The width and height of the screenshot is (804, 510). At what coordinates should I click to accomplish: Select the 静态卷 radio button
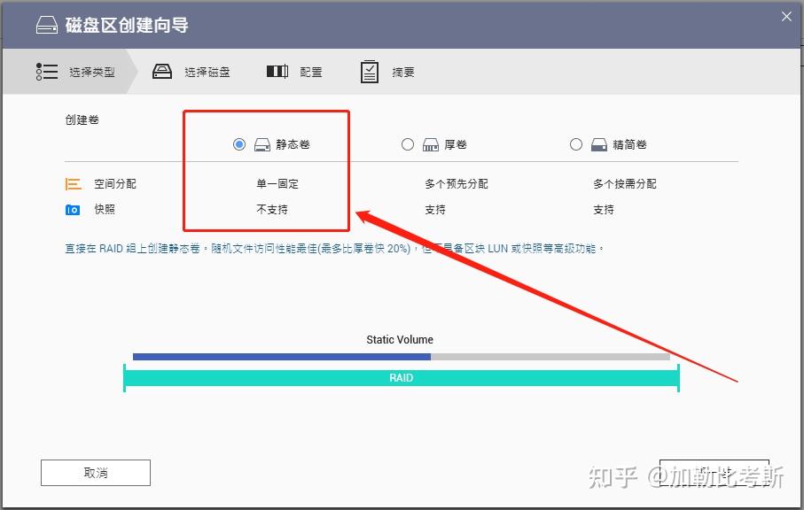[x=239, y=143]
